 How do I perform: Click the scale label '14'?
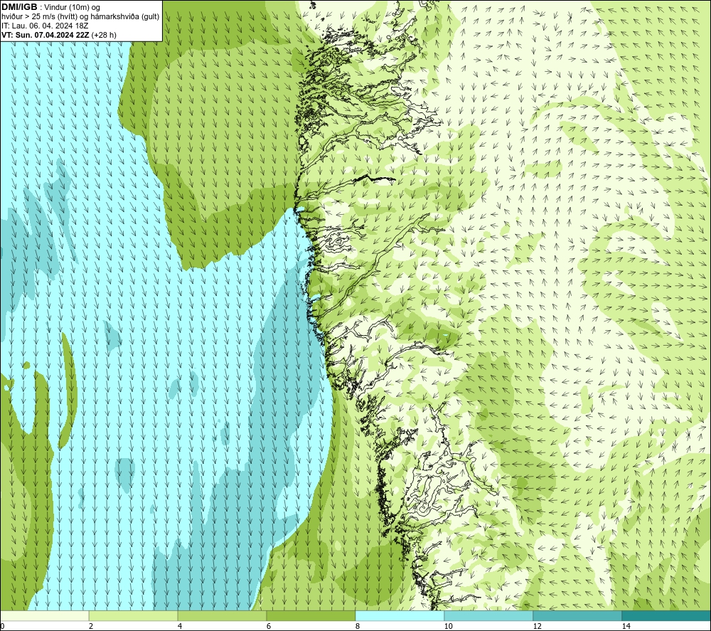coord(626,626)
